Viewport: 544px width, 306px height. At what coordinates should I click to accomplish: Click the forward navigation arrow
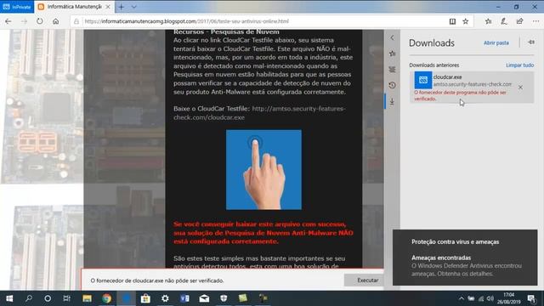coord(24,21)
